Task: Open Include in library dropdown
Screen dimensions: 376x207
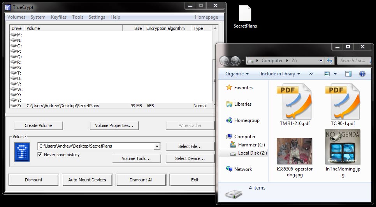Action: pyautogui.click(x=280, y=74)
